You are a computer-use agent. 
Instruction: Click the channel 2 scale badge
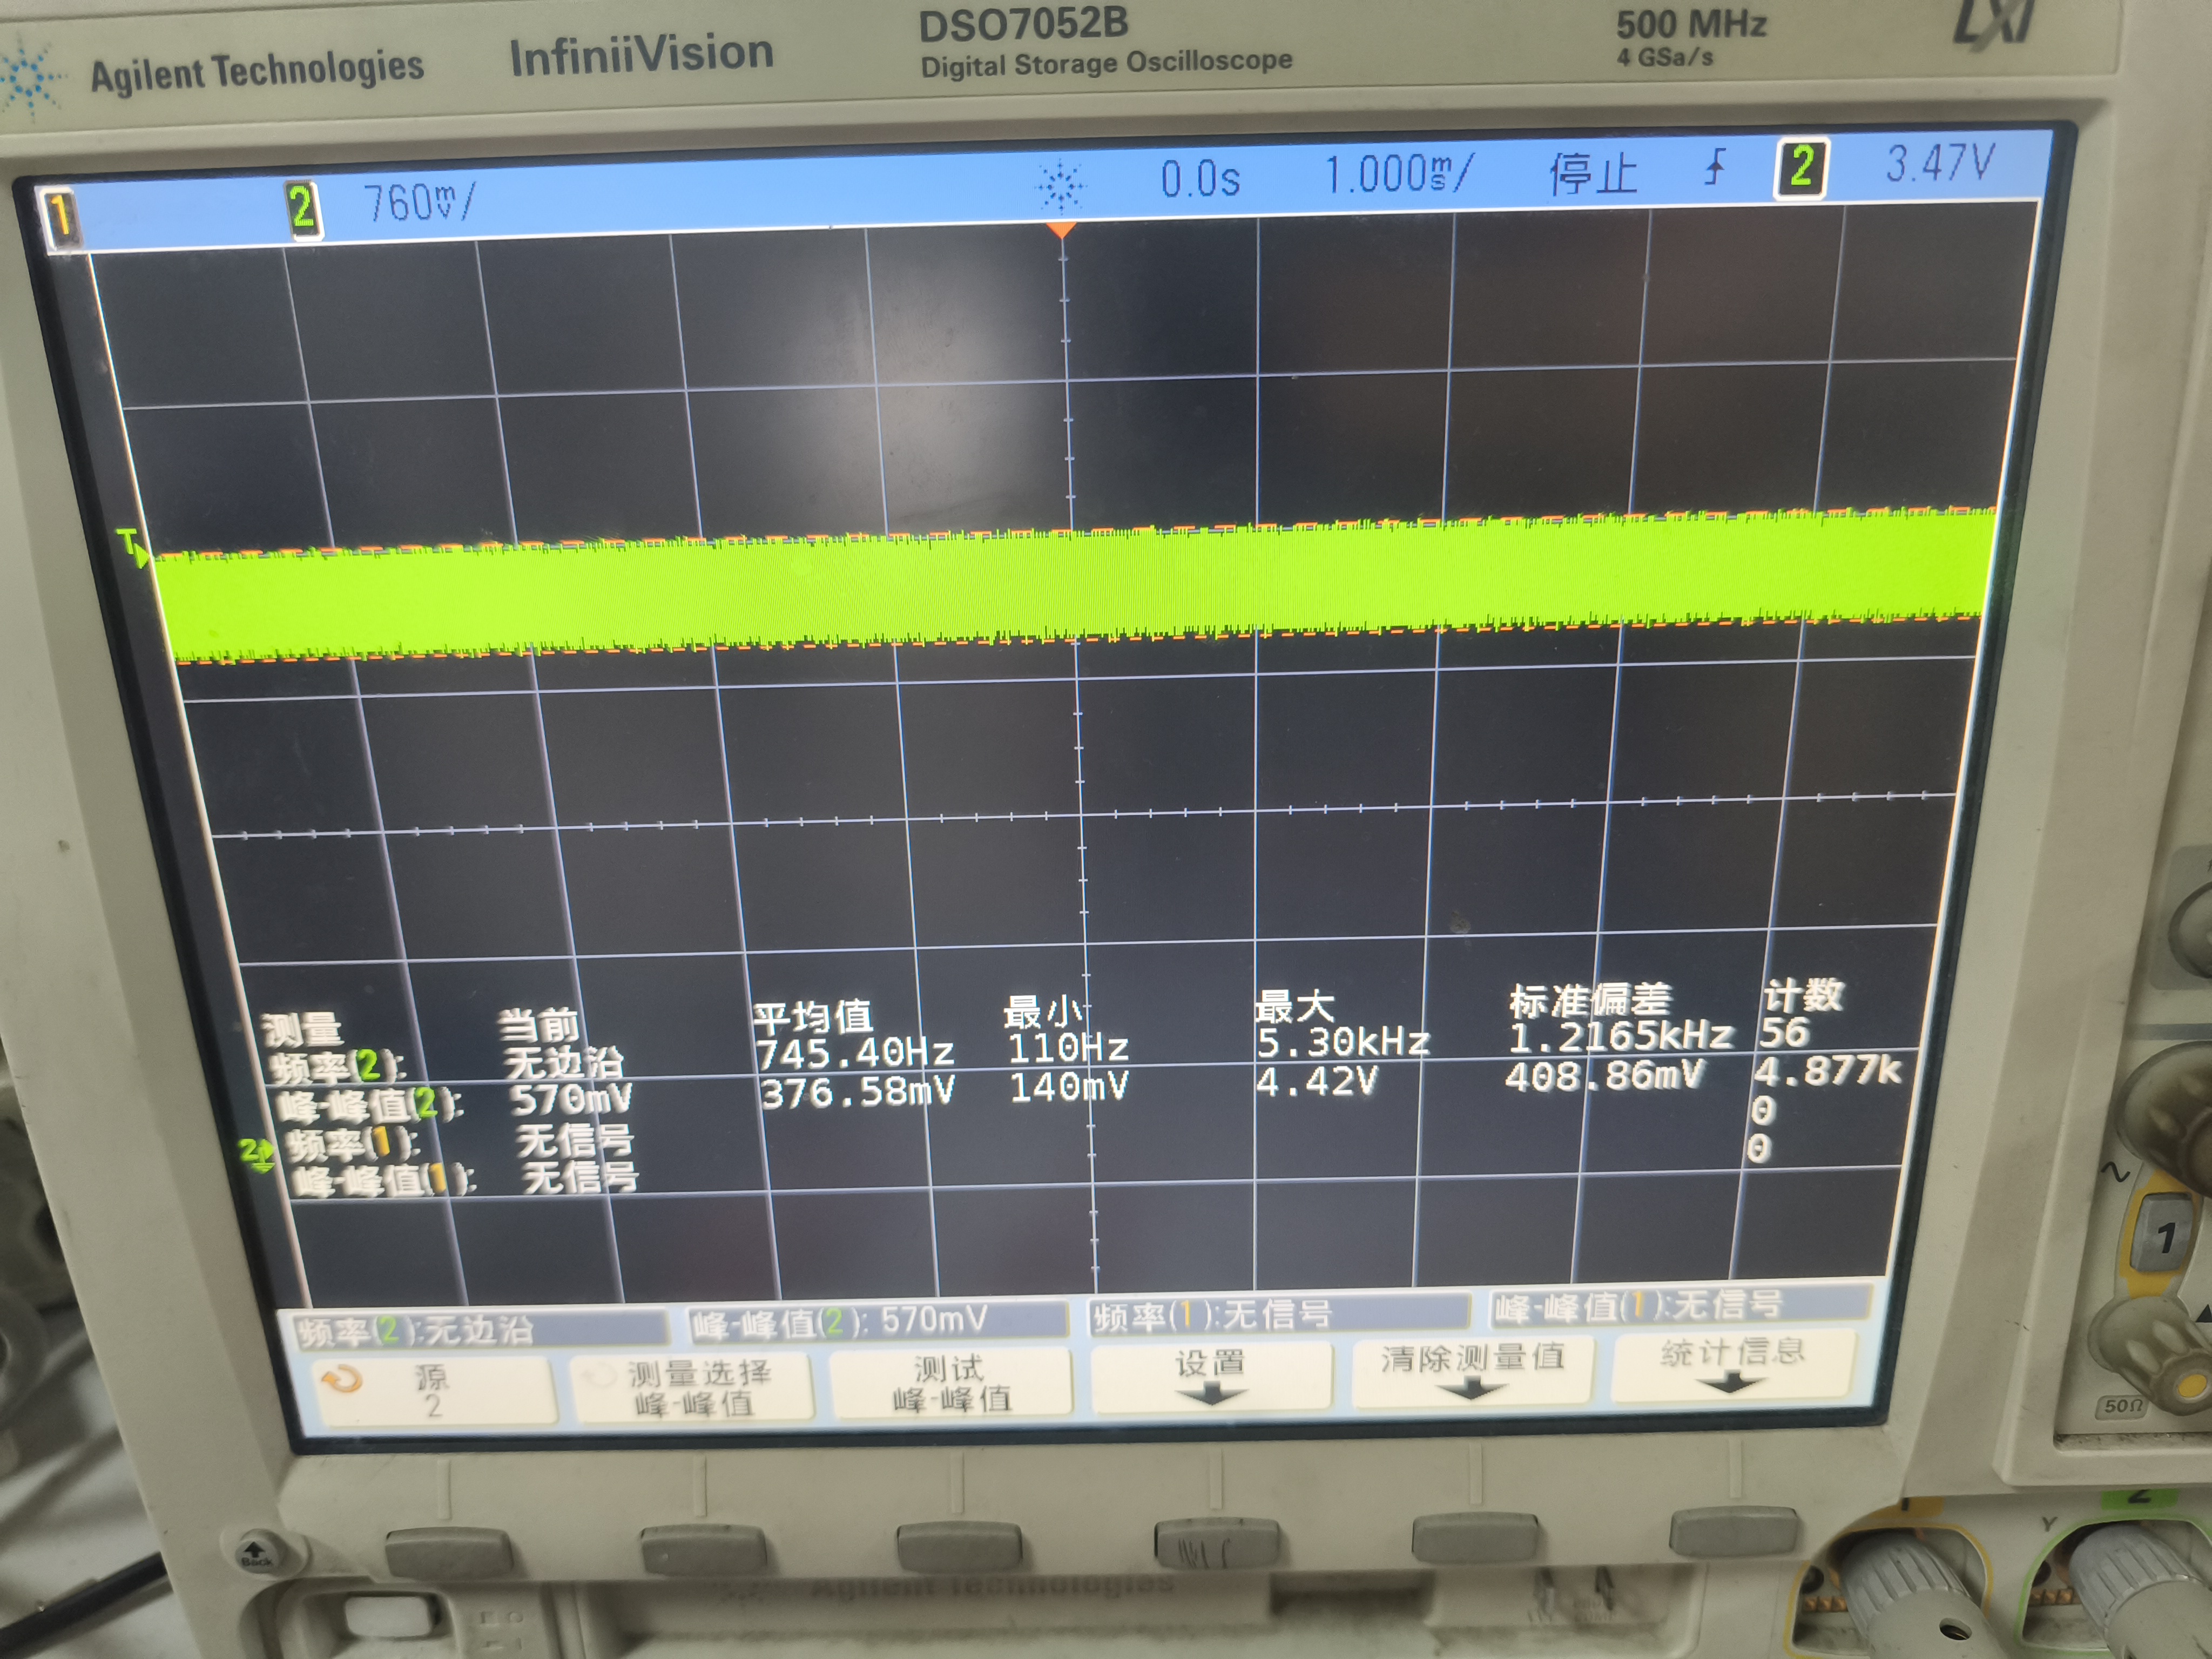pos(302,209)
